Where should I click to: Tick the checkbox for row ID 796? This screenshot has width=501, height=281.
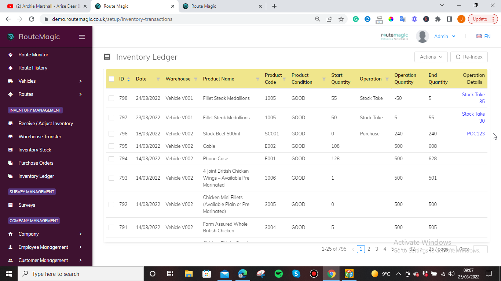111,134
